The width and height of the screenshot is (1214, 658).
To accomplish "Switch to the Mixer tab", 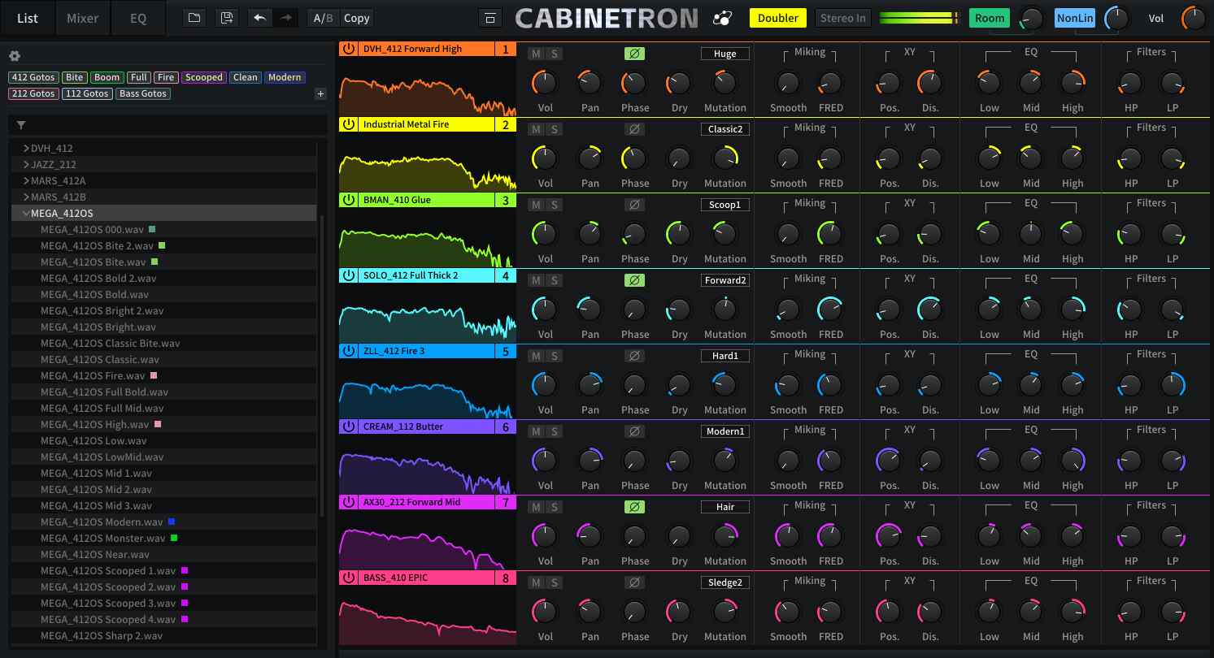I will 81,17.
